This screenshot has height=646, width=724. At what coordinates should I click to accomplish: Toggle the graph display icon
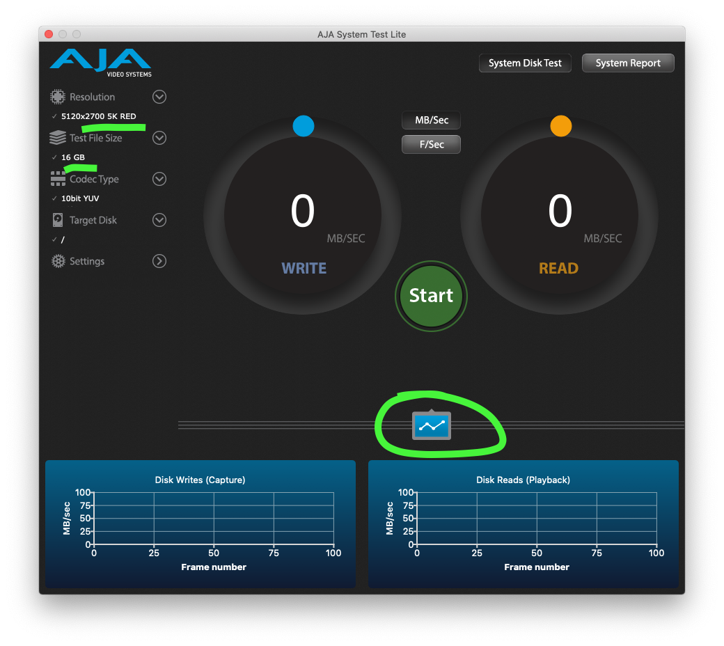(x=431, y=425)
